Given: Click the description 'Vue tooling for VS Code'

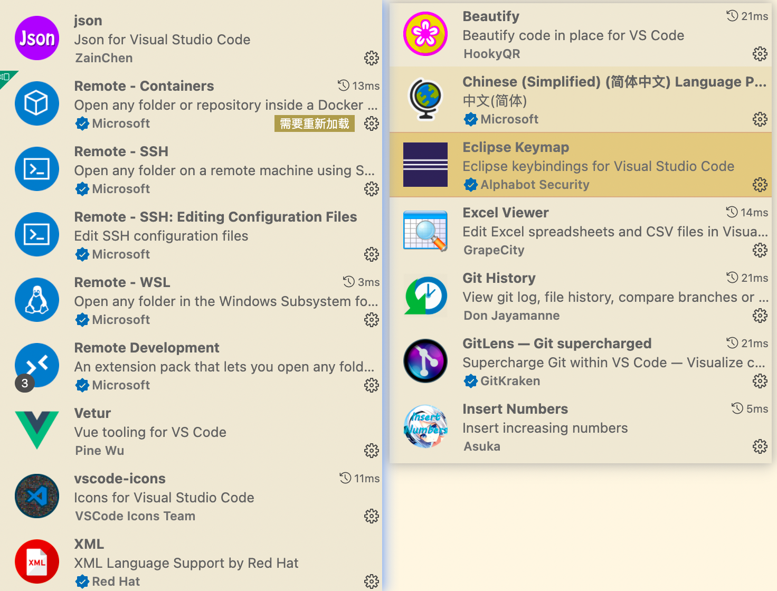Looking at the screenshot, I should tap(150, 432).
